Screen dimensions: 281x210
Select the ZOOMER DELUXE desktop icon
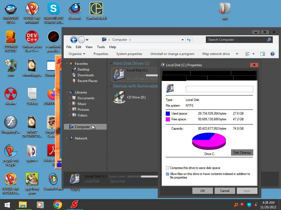11,42
